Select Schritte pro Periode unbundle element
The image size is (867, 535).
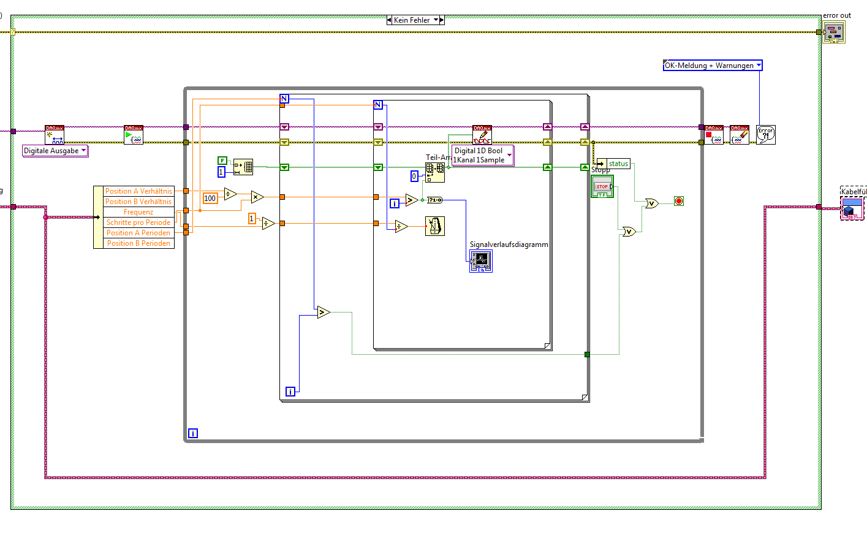138,222
